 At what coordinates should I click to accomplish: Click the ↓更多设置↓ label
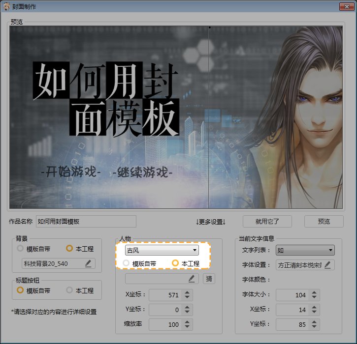tap(210, 222)
